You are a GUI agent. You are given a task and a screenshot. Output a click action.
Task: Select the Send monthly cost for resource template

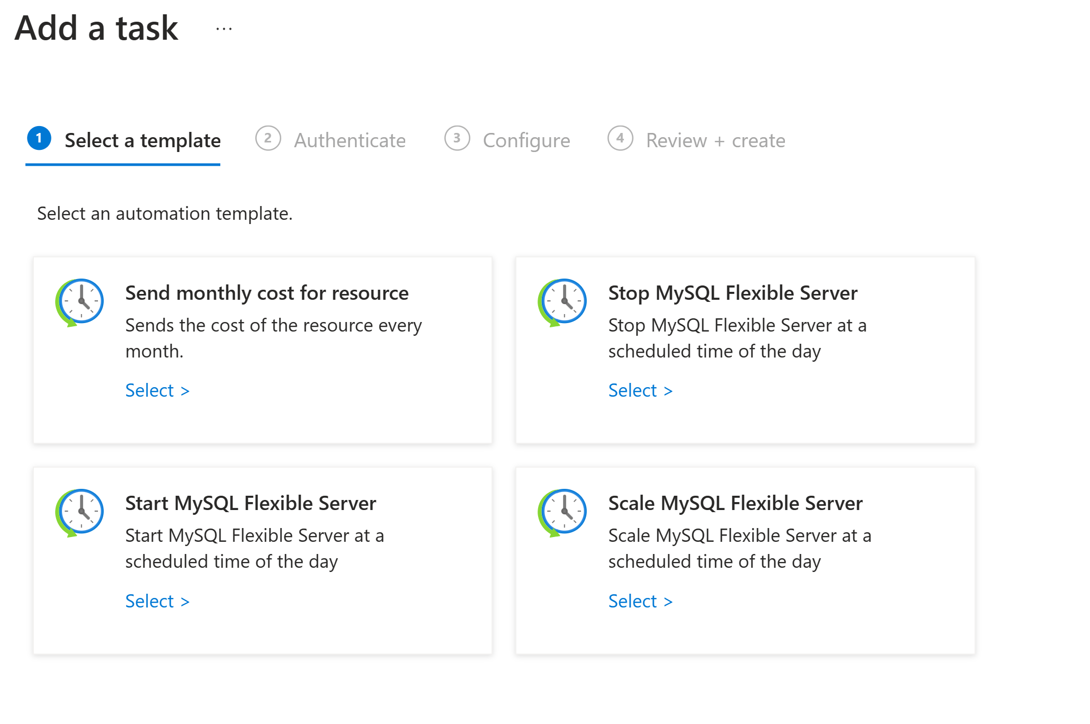(150, 390)
